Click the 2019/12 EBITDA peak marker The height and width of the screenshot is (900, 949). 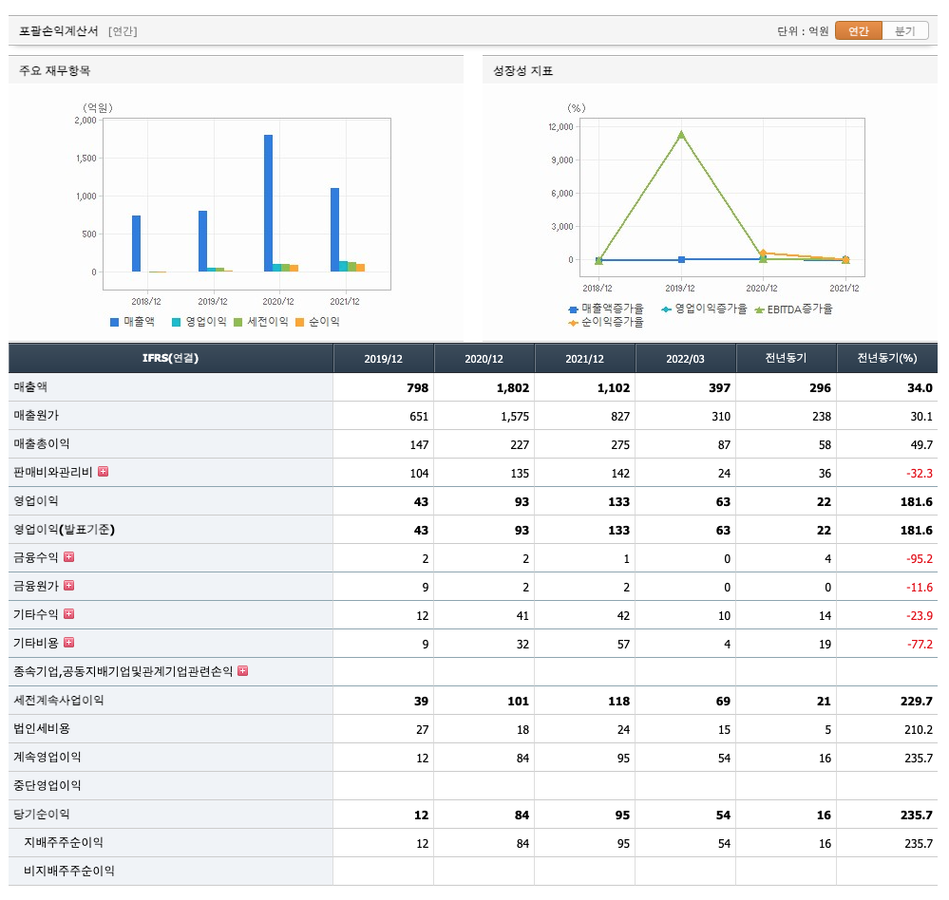(681, 134)
